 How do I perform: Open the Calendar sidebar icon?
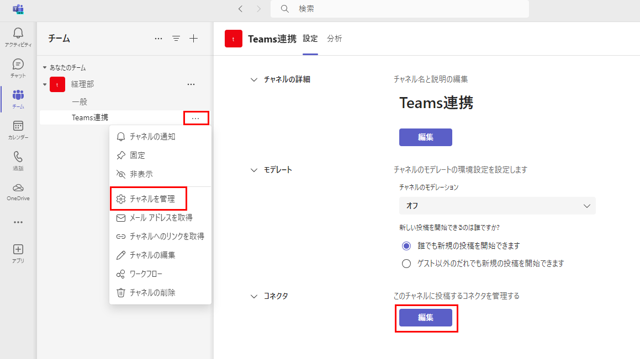pos(18,130)
